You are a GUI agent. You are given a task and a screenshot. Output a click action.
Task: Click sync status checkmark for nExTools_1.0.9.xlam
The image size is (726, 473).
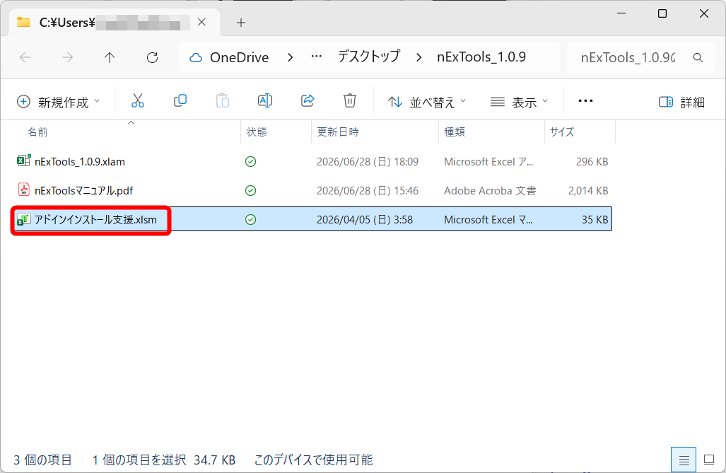tap(250, 162)
